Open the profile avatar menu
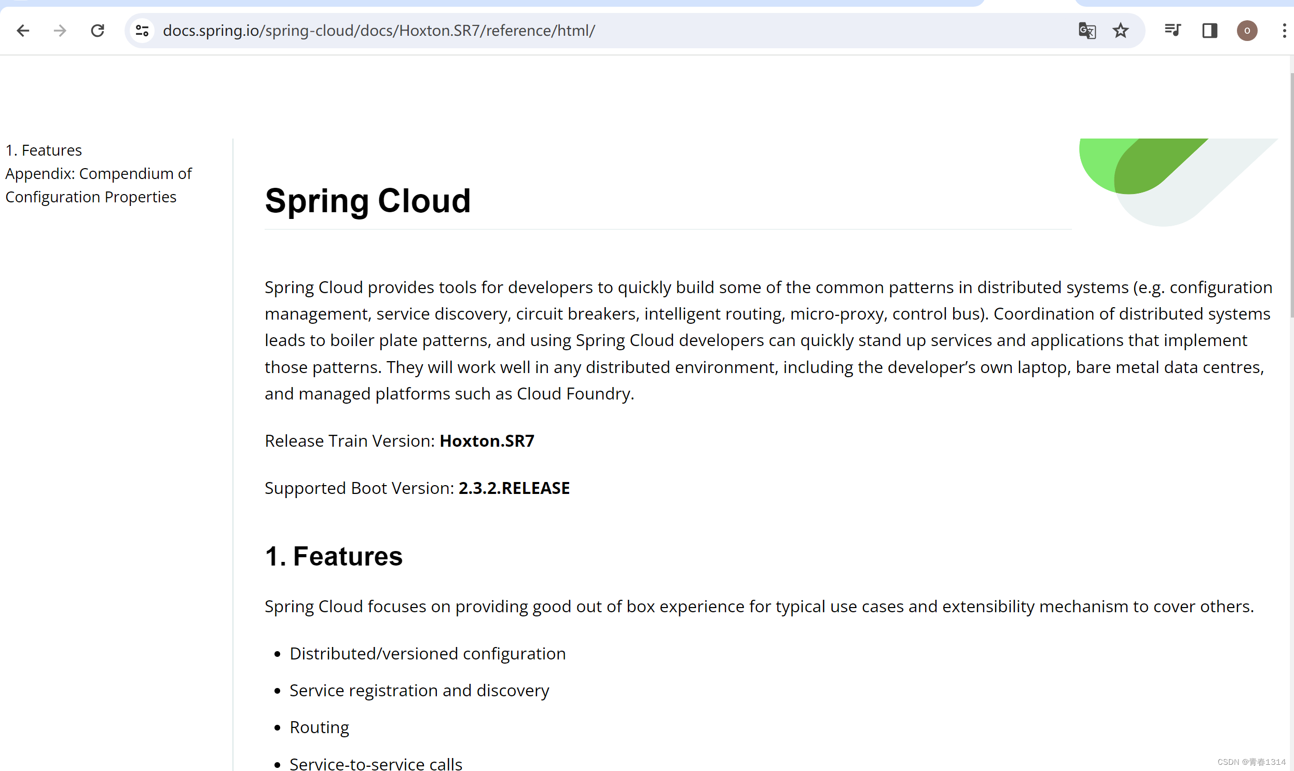 [1247, 31]
